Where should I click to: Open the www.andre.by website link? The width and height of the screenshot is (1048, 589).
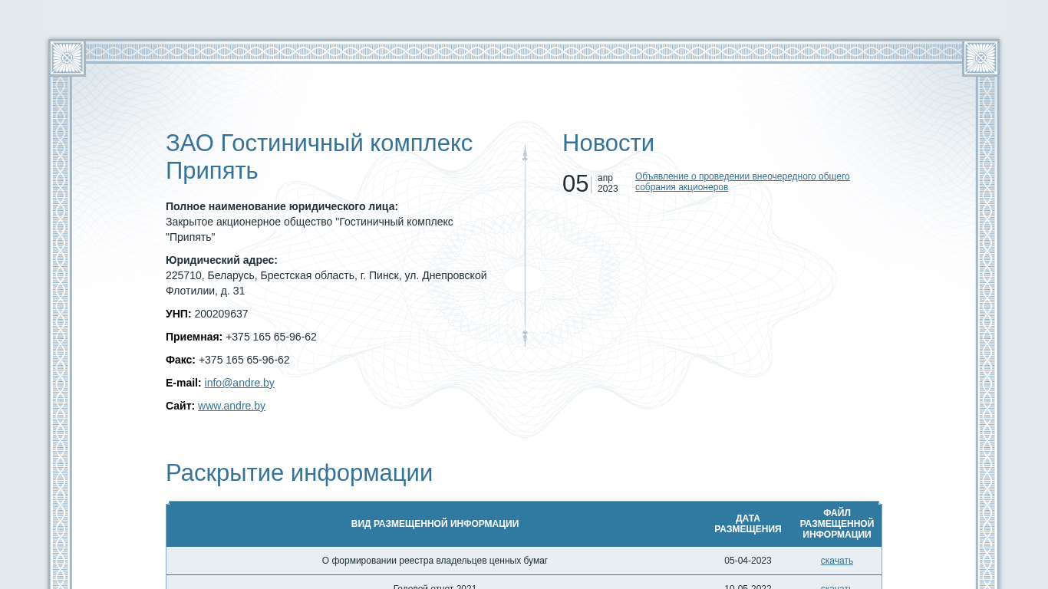pos(232,406)
